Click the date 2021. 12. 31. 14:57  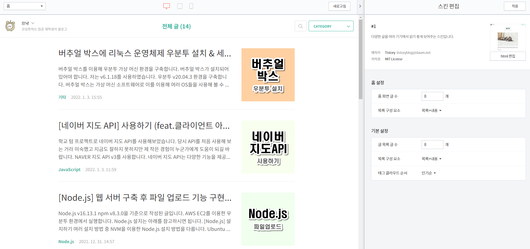tap(97, 241)
